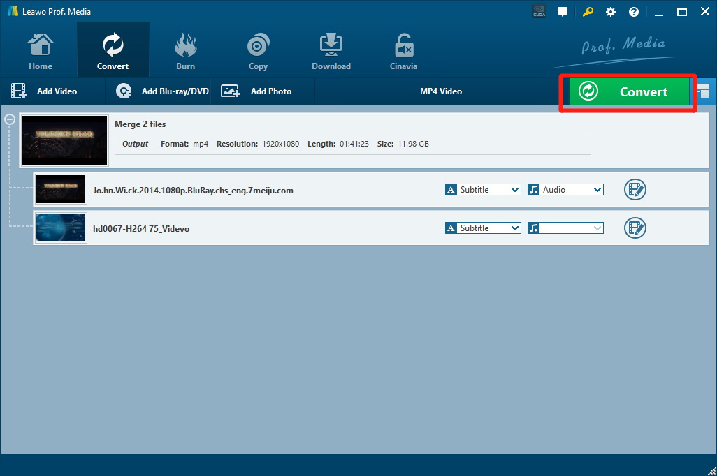Open the feedback chat bubble icon

pos(563,11)
